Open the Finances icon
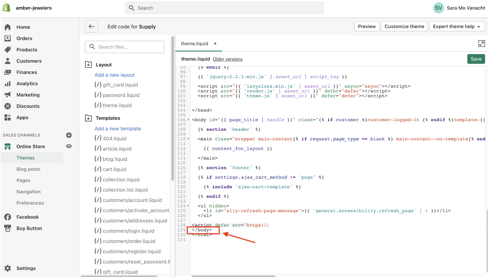Screen dimensions: 489x277 click(8, 72)
